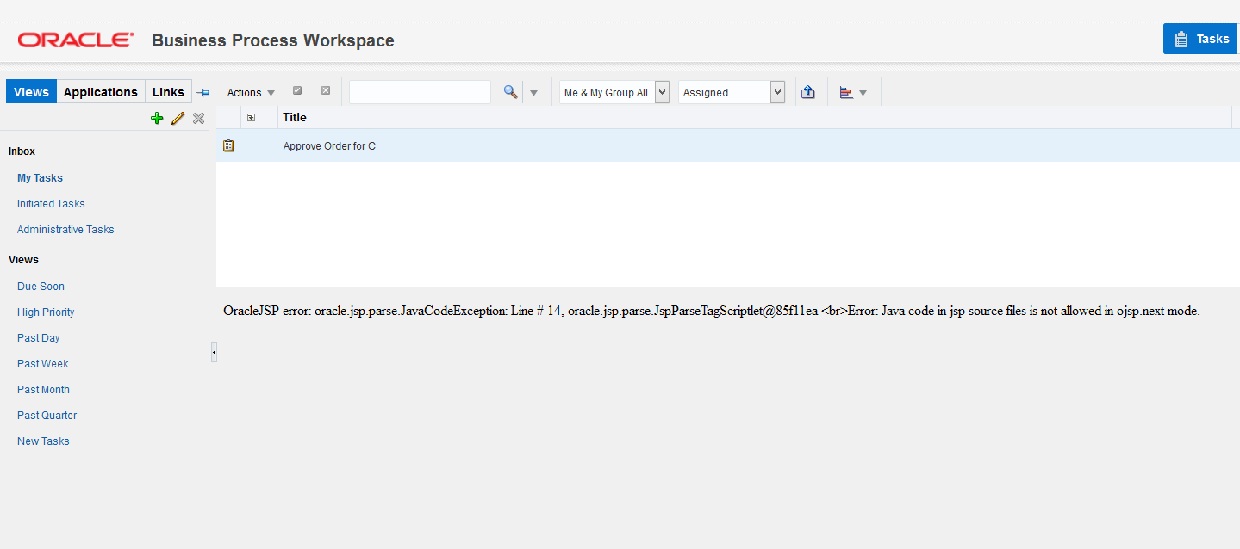Click the magnifying glass search icon

[510, 92]
